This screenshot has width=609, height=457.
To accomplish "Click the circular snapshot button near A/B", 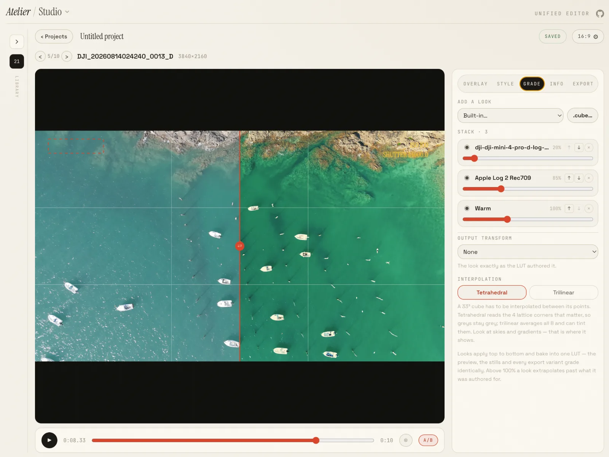I will pyautogui.click(x=406, y=440).
